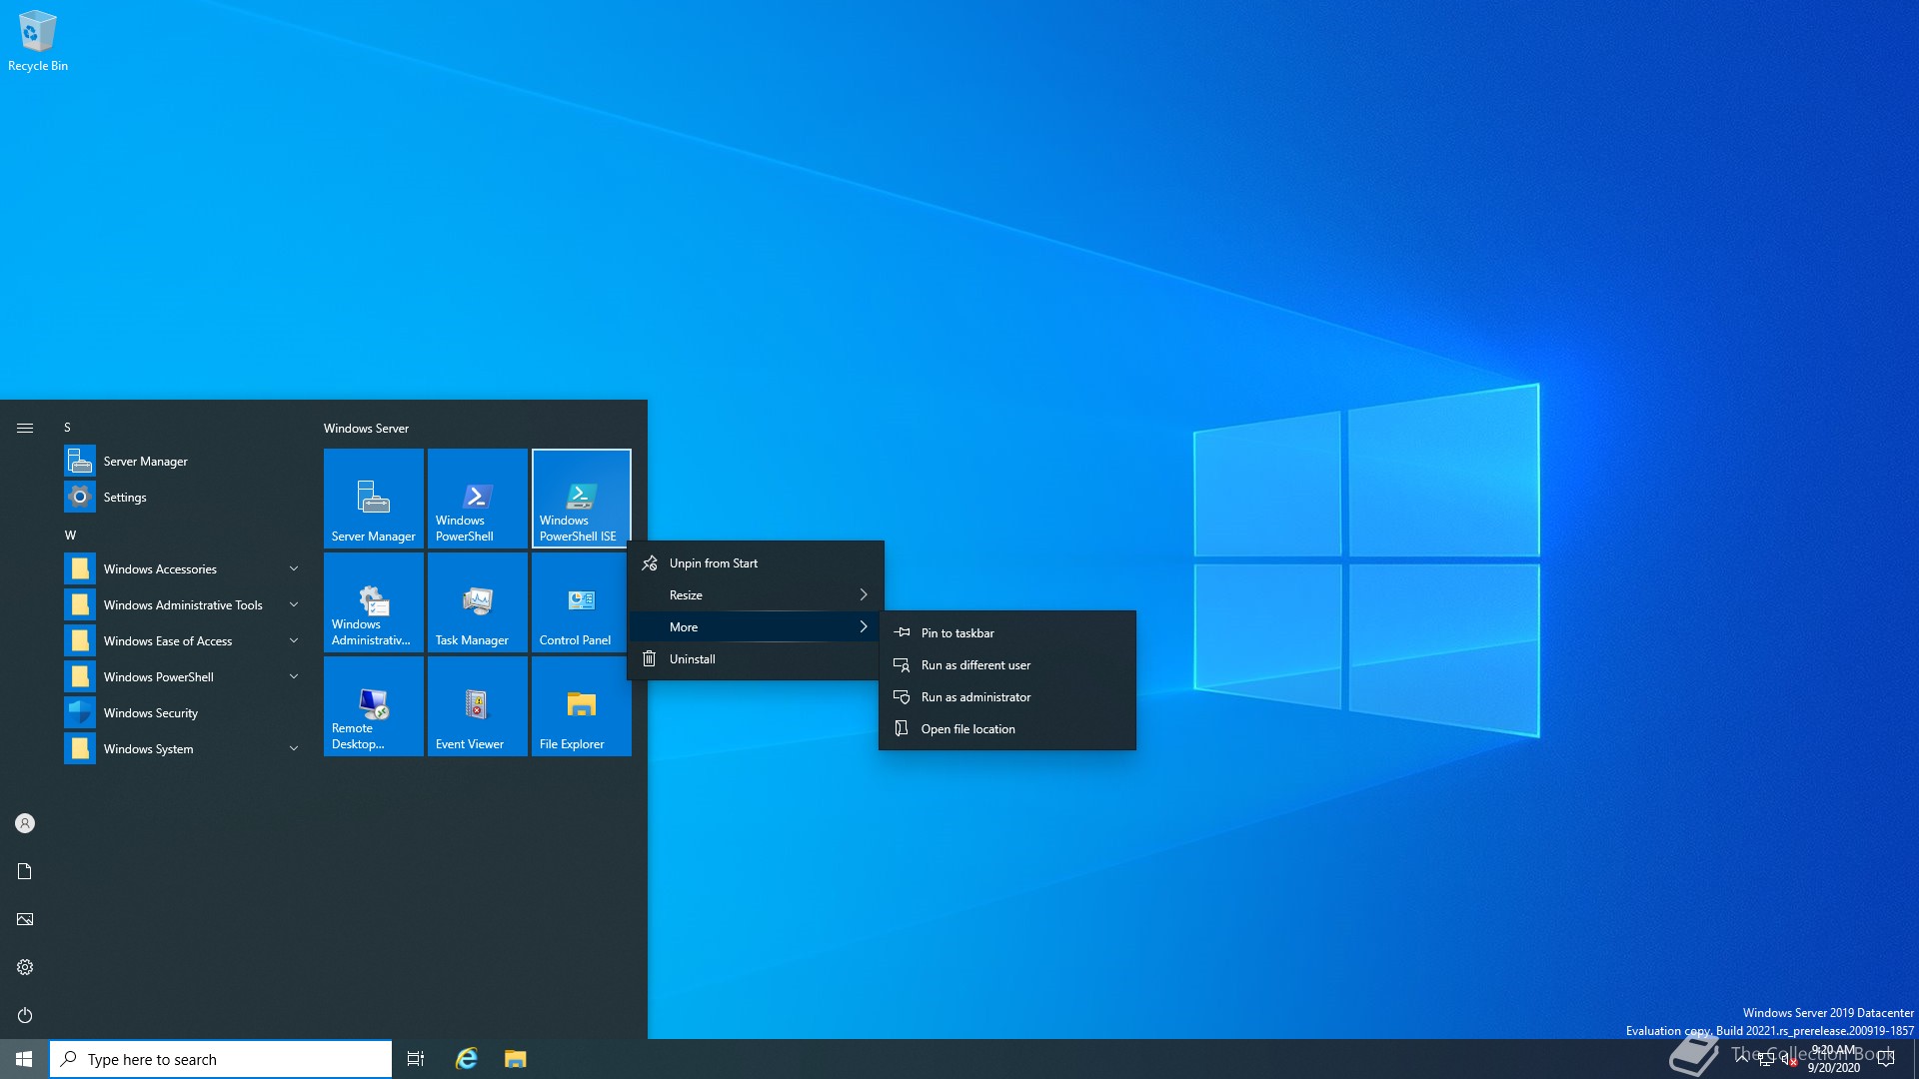Image resolution: width=1919 pixels, height=1079 pixels.
Task: Launch the Windows PowerShell tile
Action: [477, 498]
